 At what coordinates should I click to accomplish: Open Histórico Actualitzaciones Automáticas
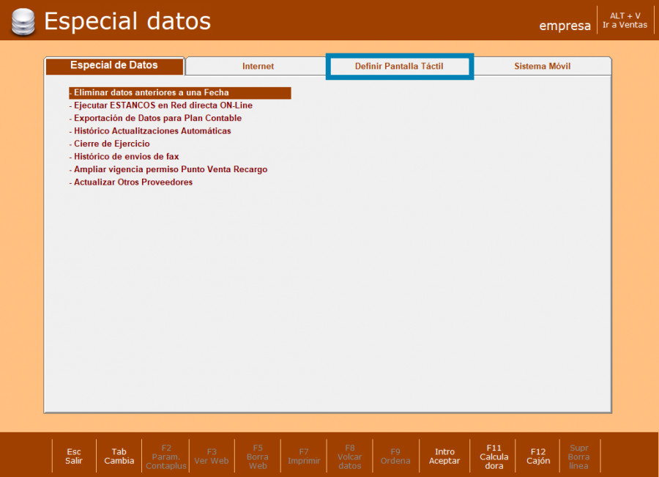coord(152,131)
